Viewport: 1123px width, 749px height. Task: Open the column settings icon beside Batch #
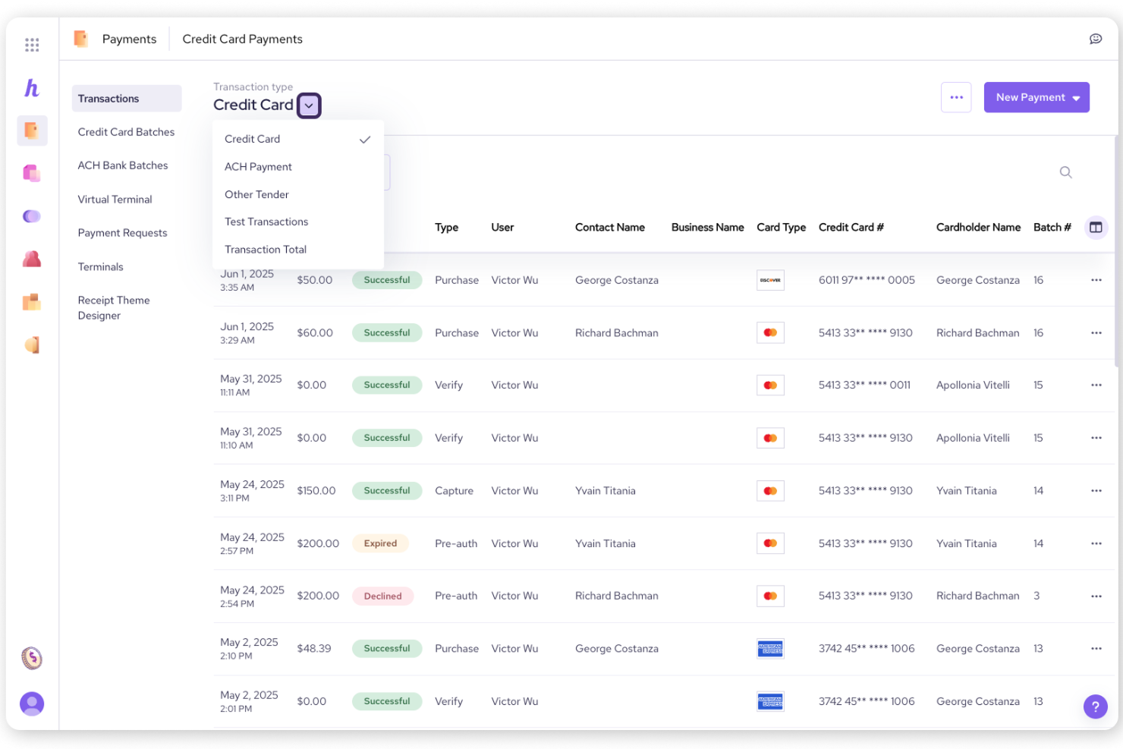pos(1096,227)
